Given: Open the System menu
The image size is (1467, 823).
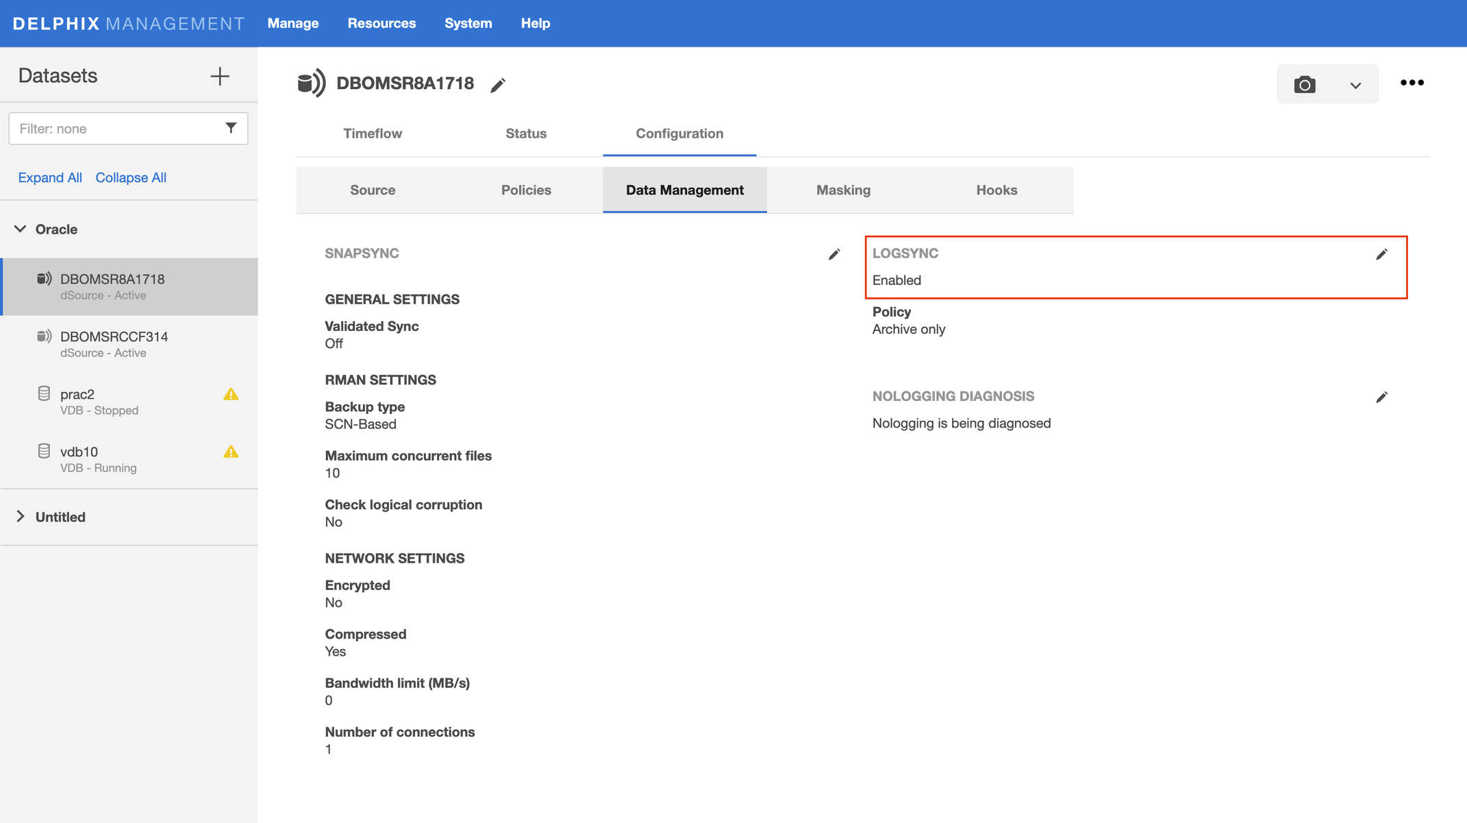Looking at the screenshot, I should point(468,23).
